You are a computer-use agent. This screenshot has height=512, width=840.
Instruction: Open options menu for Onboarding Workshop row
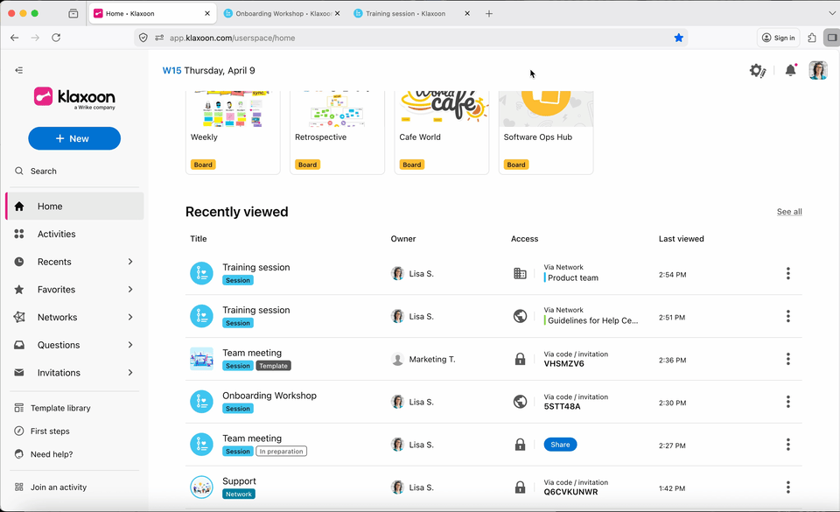(788, 402)
